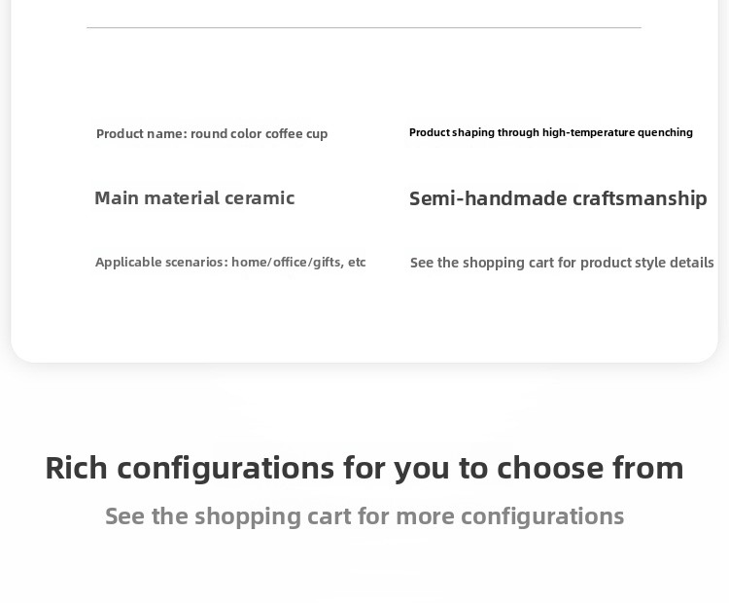Click the "Main material" label
Viewport: 729px width, 603px height.
click(x=156, y=197)
